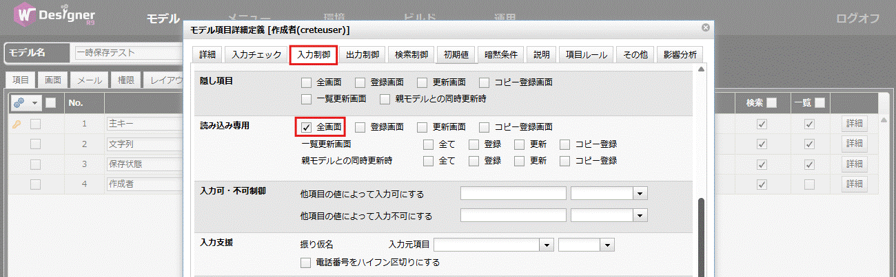This screenshot has width=896, height=277.
Task: Open the 説明 tab
Action: [541, 54]
